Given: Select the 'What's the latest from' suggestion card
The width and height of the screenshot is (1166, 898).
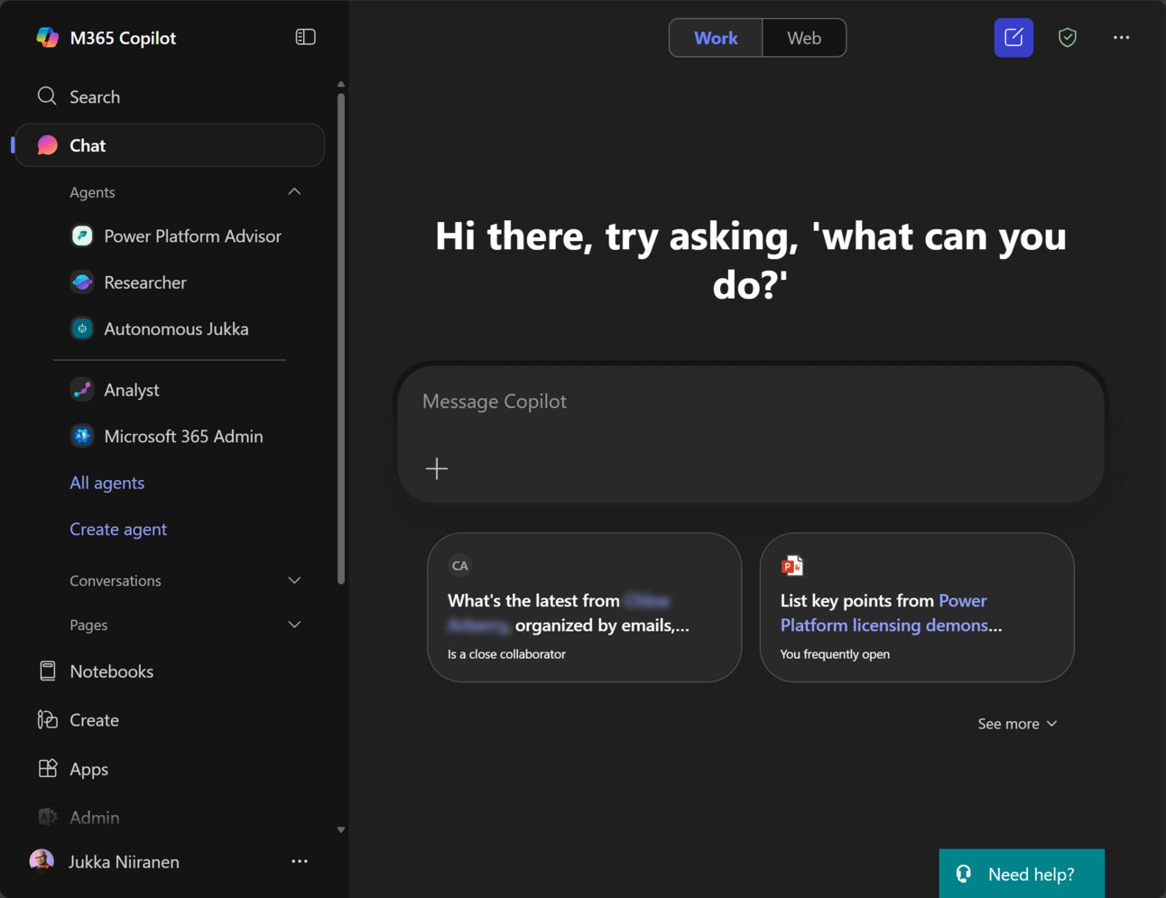Looking at the screenshot, I should 584,607.
